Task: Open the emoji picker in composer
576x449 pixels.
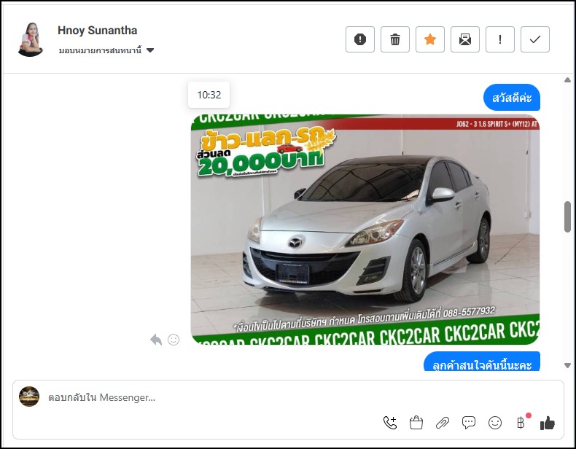Action: pyautogui.click(x=495, y=423)
